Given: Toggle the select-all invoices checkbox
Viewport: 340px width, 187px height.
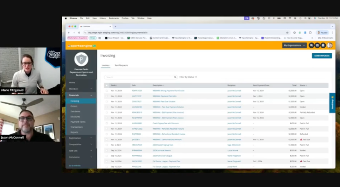Looking at the screenshot, I should click(106, 85).
